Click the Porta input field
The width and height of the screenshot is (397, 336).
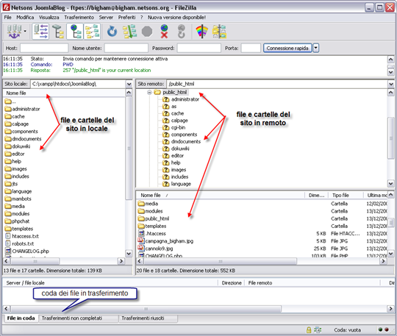click(x=251, y=48)
